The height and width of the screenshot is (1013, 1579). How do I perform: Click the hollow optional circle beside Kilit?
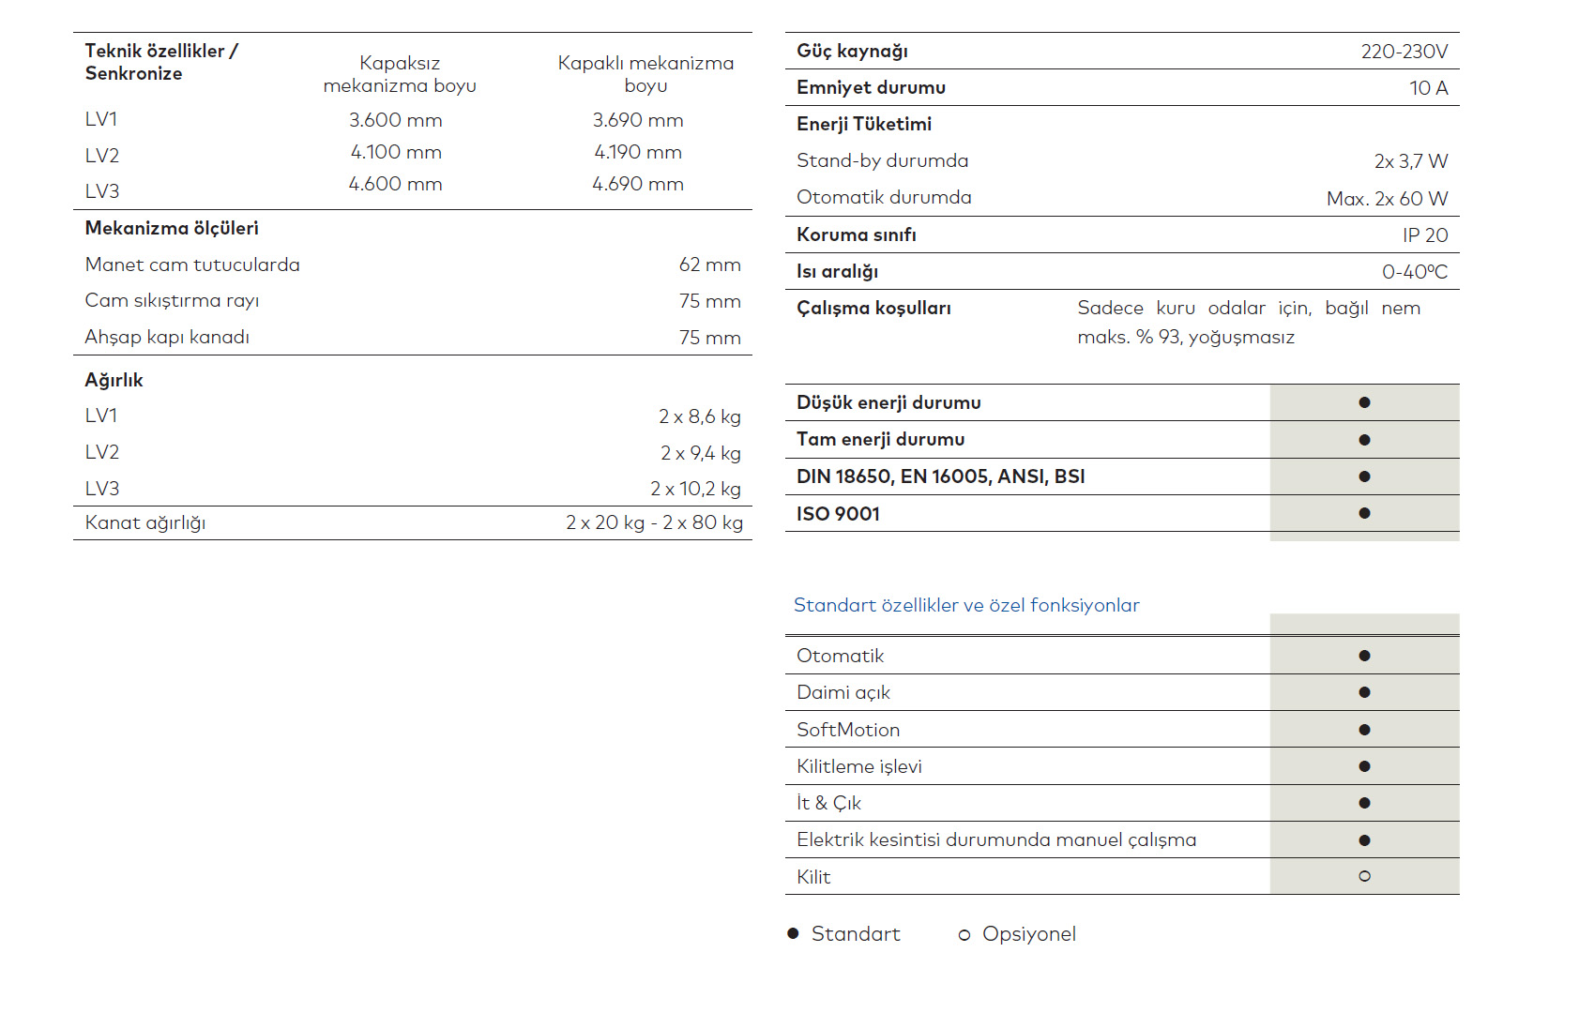[1364, 876]
